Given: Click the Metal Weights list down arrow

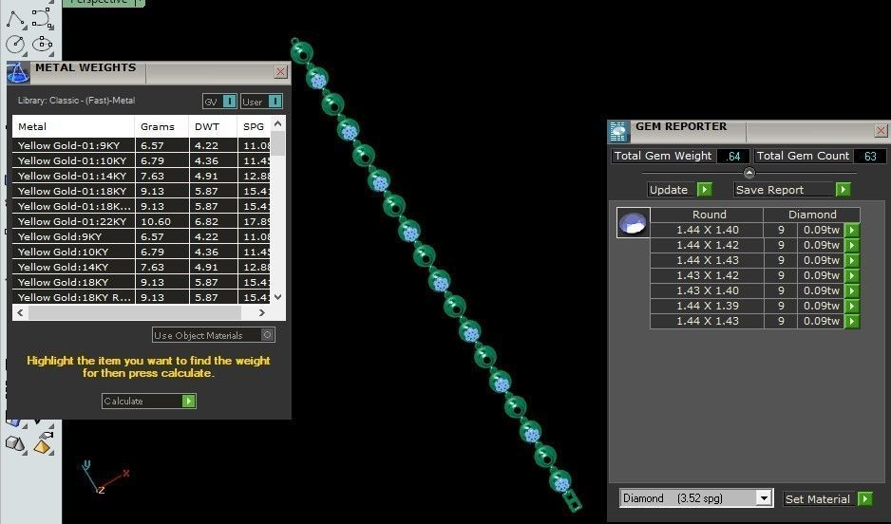Looking at the screenshot, I should click(x=278, y=296).
